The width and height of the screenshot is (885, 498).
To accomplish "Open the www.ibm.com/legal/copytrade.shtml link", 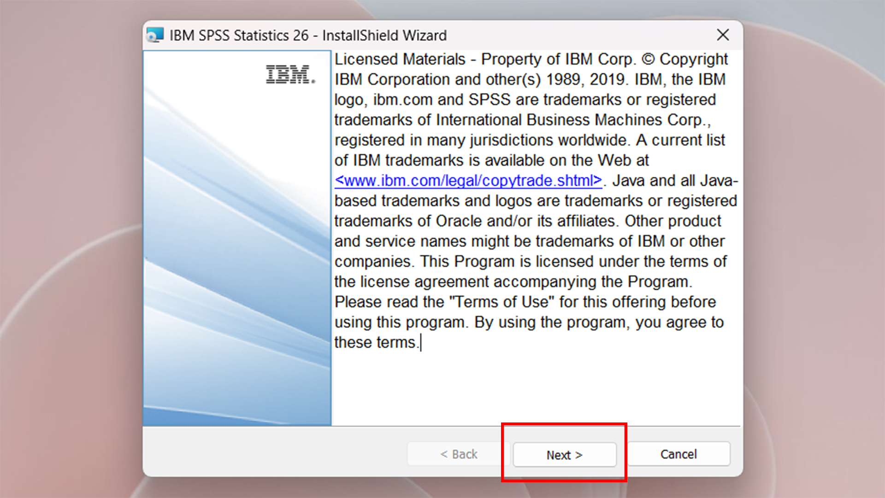I will coord(468,181).
